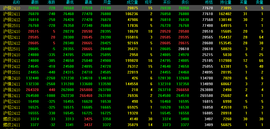Image resolution: width=270 pixels, height=129 pixels.
Task: Click the 最高 column header
Action: pyautogui.click(x=88, y=2)
